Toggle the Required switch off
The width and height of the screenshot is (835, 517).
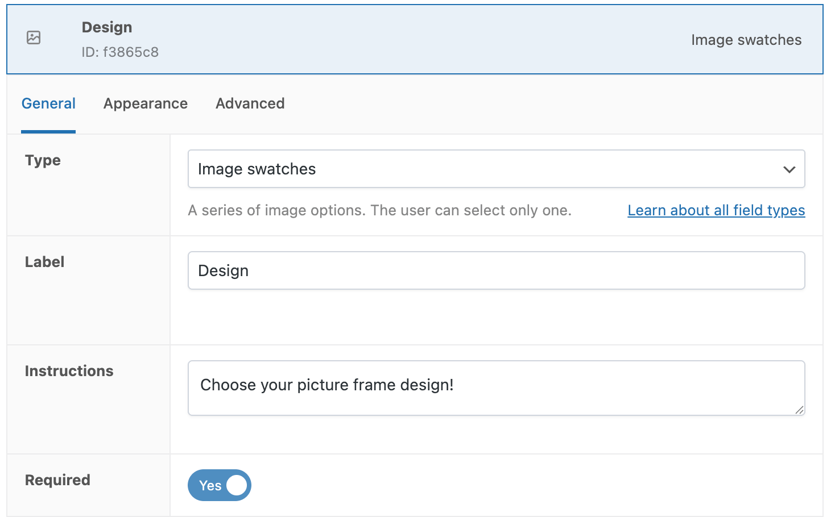pos(219,485)
